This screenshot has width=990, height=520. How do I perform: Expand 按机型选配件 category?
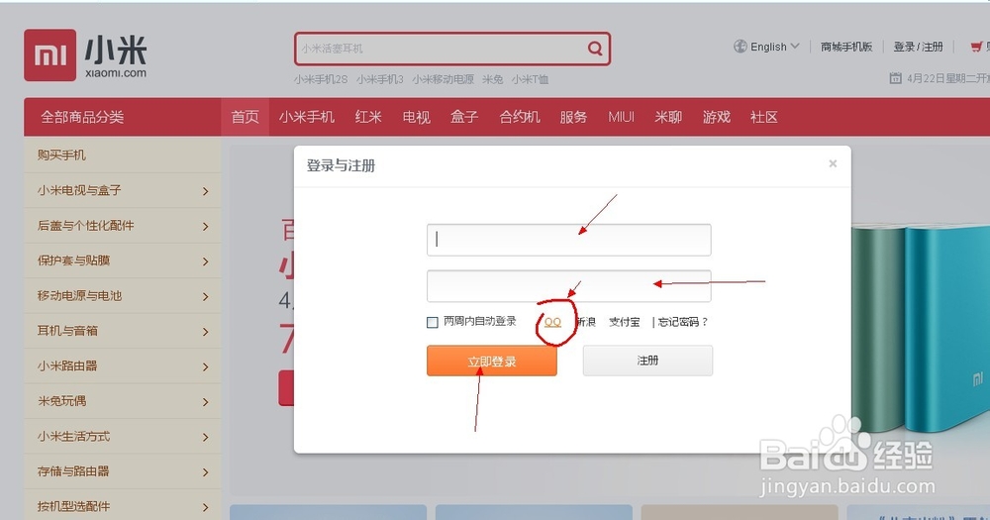tap(123, 506)
